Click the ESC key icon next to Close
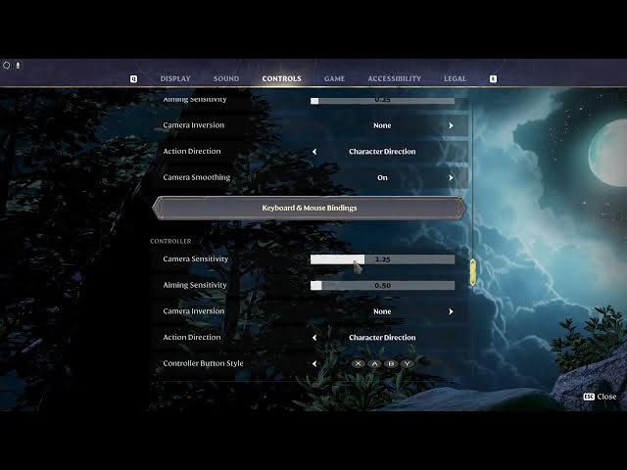 pos(589,397)
